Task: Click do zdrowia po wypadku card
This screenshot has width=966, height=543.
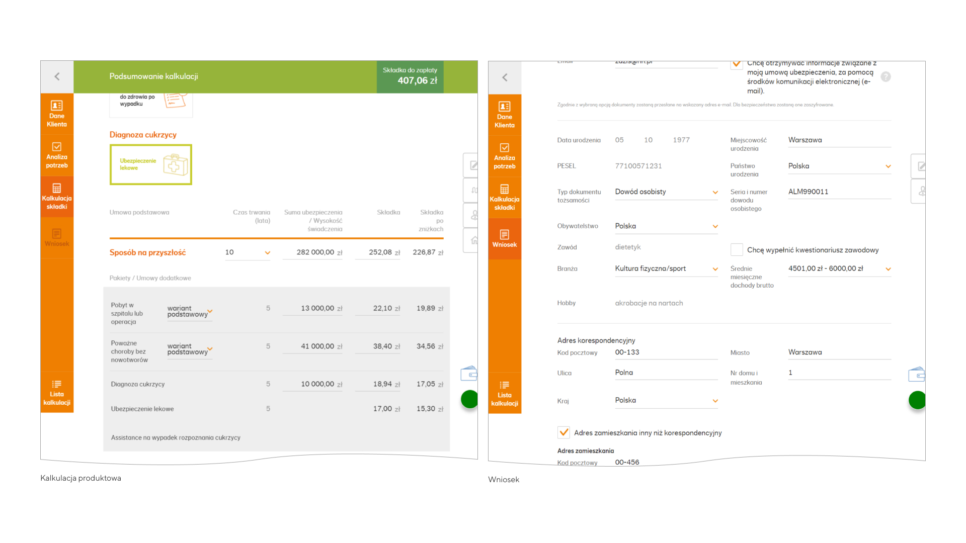Action: click(151, 105)
